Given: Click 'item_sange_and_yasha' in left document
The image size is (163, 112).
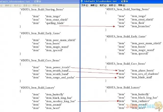Looking at the screenshot, I should (x=60, y=78).
